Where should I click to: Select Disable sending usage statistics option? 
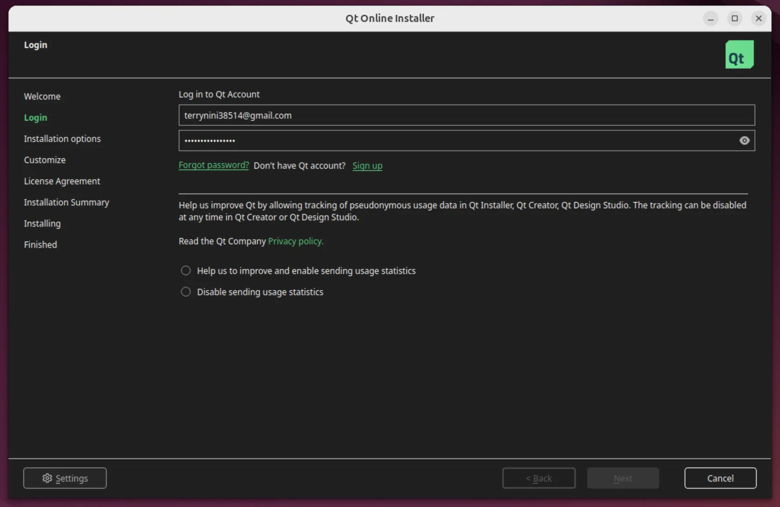[186, 292]
